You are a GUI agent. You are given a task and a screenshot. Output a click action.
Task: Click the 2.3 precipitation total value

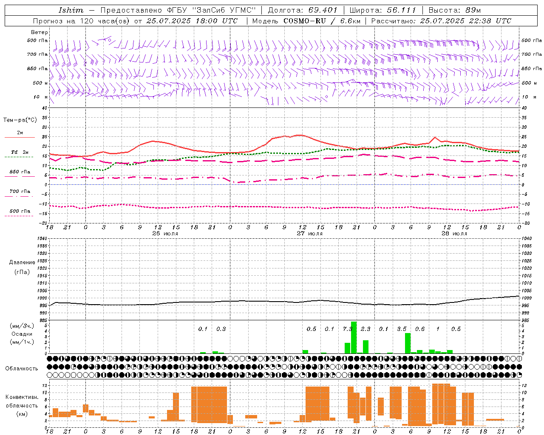tap(365, 329)
